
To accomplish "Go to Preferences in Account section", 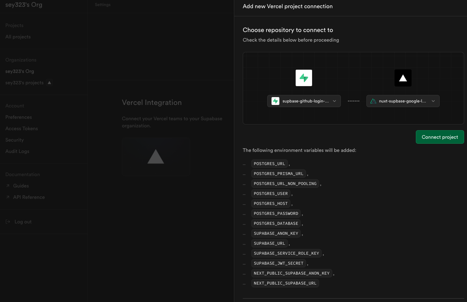I will [18, 117].
